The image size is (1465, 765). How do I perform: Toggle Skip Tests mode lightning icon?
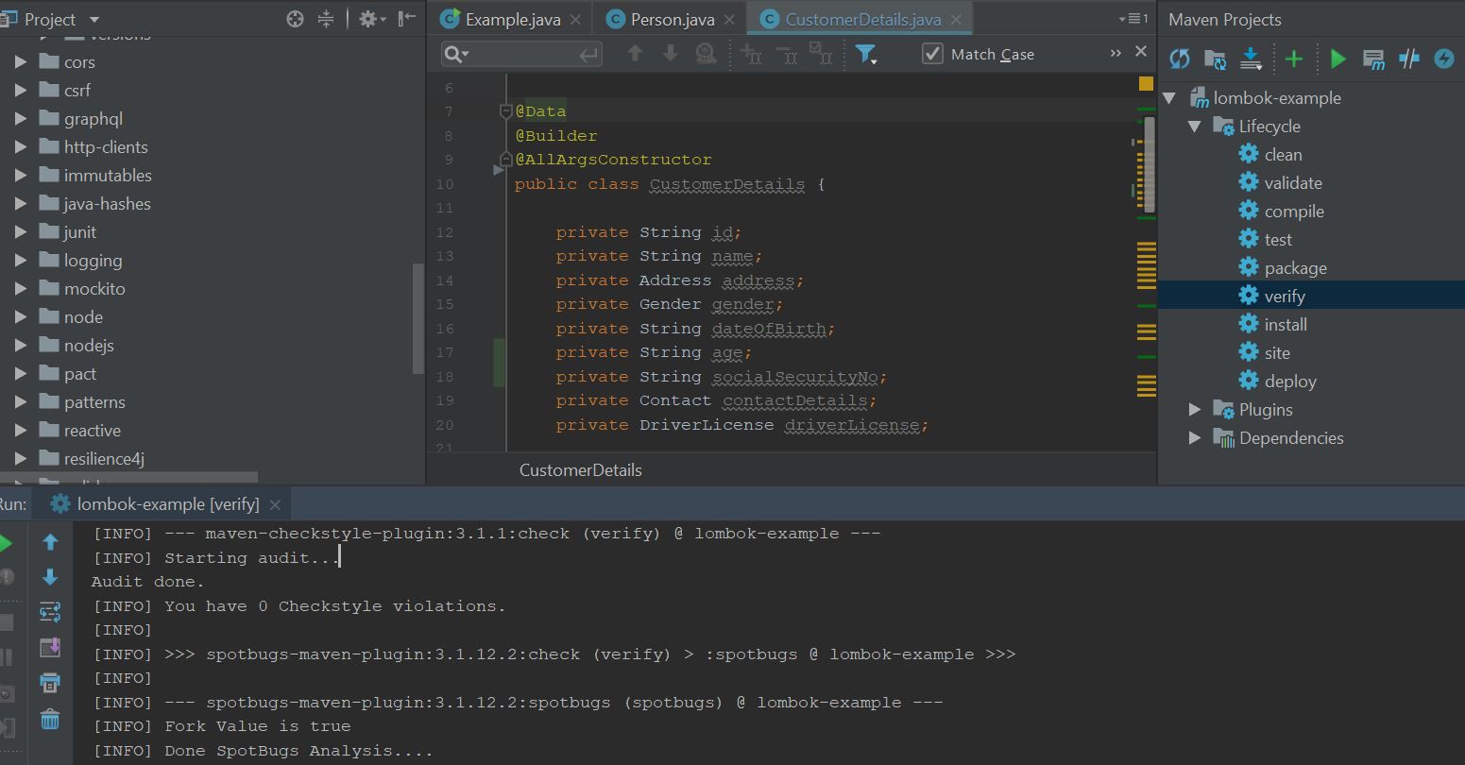[1444, 59]
